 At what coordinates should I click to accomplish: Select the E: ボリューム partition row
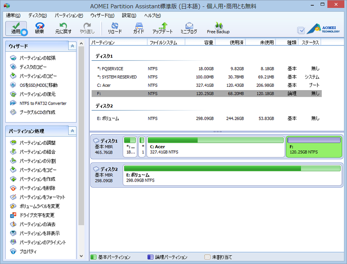coord(207,118)
